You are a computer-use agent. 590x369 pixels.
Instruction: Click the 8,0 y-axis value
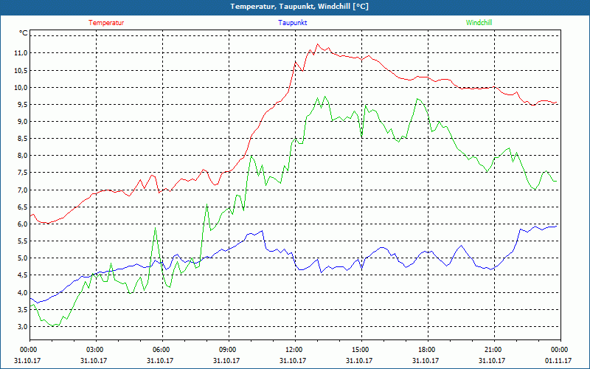tap(22, 156)
